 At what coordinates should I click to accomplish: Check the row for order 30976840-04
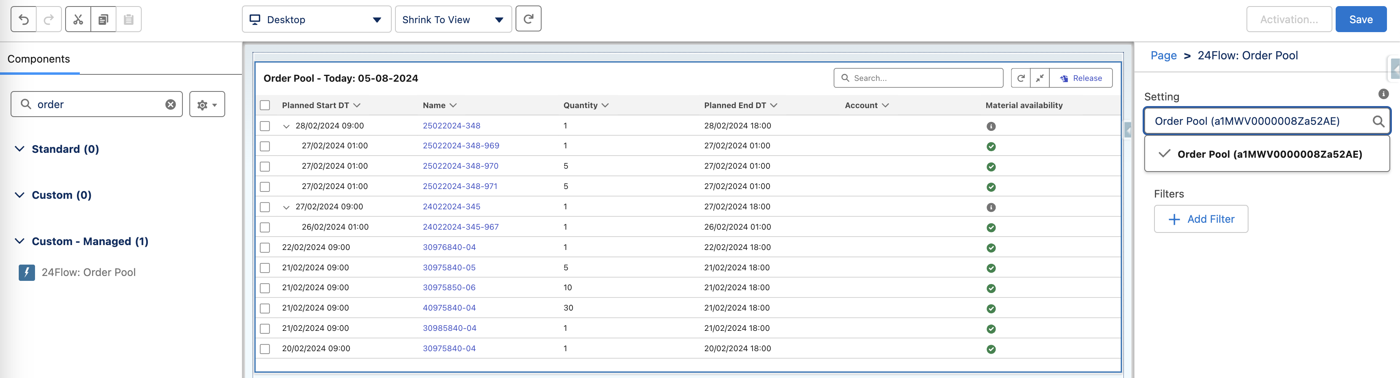click(265, 248)
